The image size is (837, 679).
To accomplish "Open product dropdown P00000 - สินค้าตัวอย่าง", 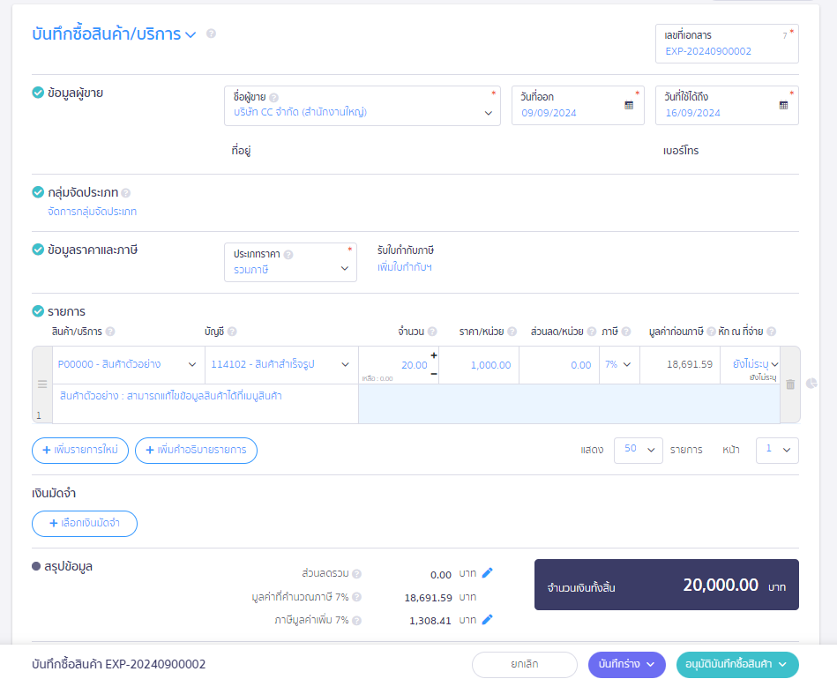I will [x=128, y=364].
